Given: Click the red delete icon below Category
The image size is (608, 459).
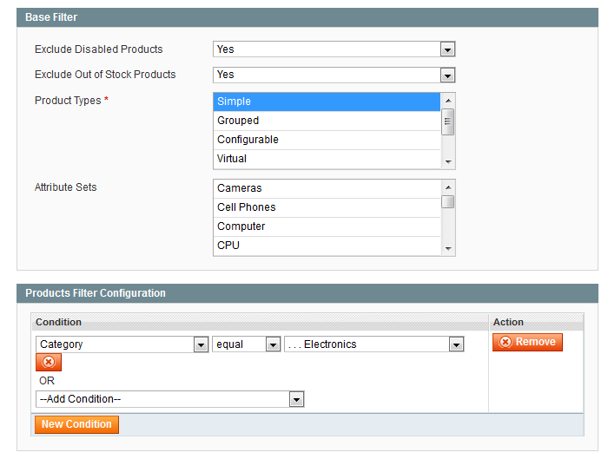Looking at the screenshot, I should pyautogui.click(x=49, y=363).
